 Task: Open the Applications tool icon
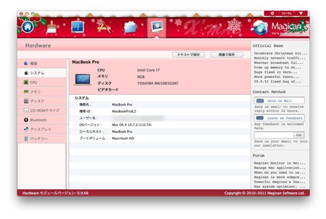point(104,27)
